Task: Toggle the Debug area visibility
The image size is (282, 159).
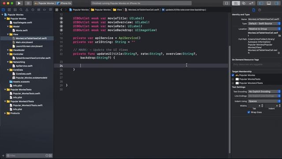Action: click(x=269, y=3)
